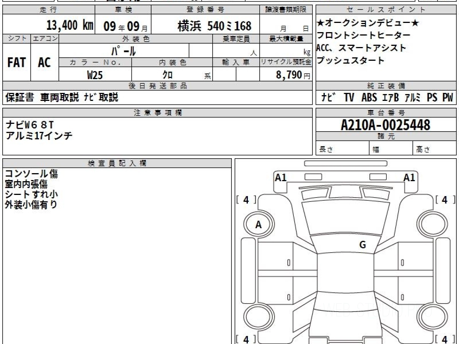Viewport: 459px width, 344px height.
Task: Select the パール exterior color value
Action: click(123, 50)
